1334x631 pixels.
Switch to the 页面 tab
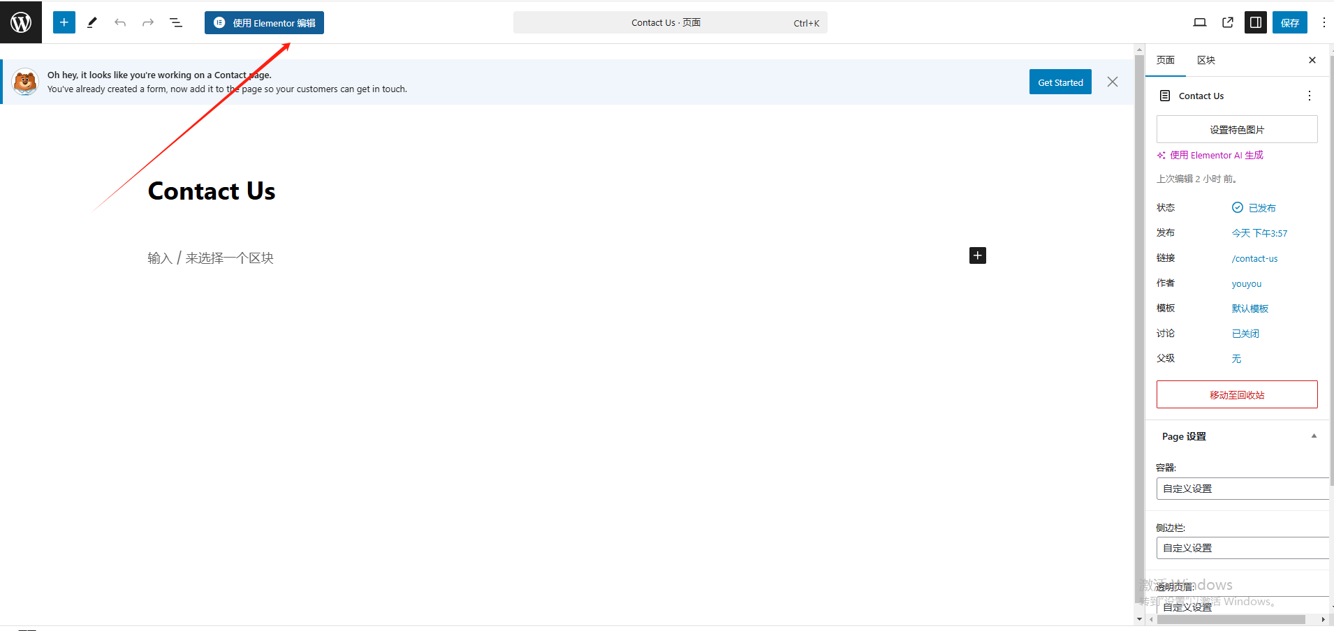pos(1166,60)
